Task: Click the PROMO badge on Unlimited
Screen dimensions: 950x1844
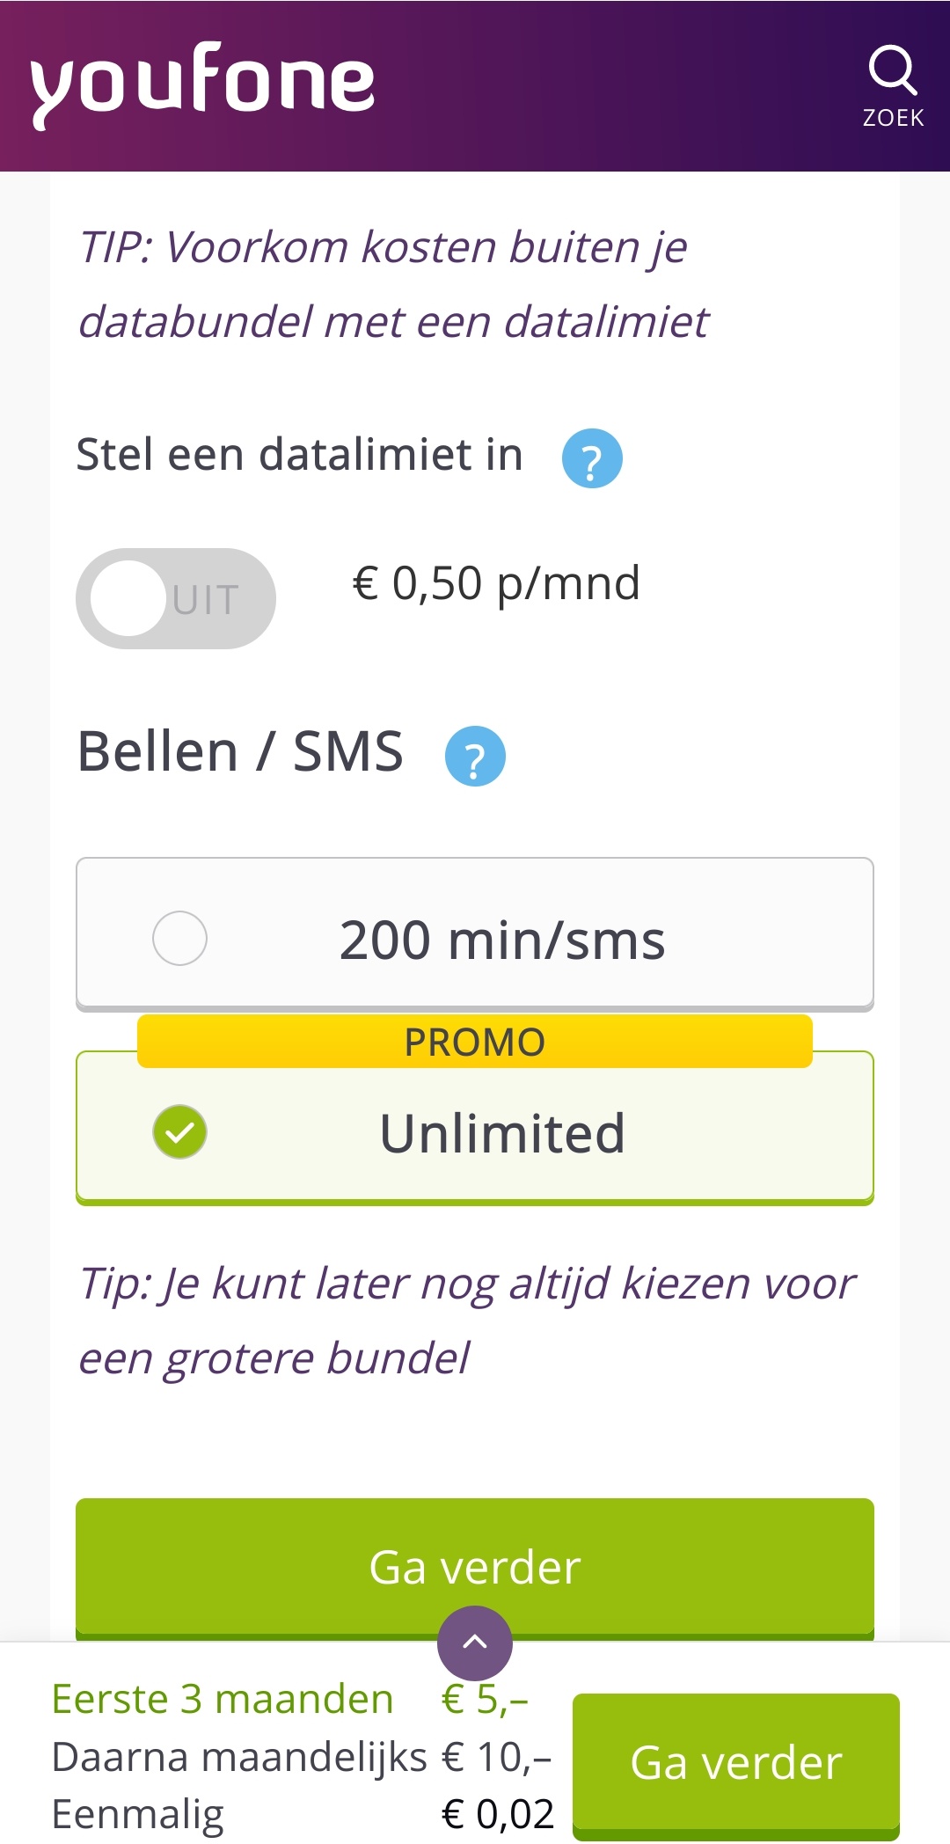Action: click(x=474, y=1043)
